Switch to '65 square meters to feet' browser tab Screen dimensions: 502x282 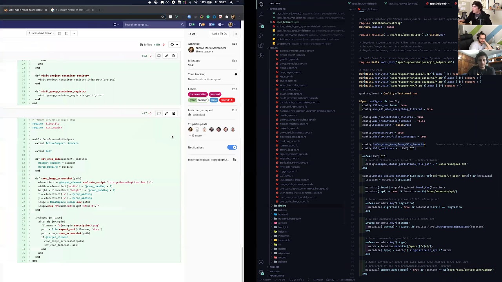click(x=72, y=10)
